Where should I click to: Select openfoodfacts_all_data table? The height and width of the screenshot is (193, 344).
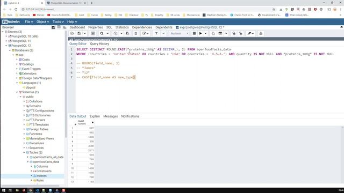coord(48,157)
